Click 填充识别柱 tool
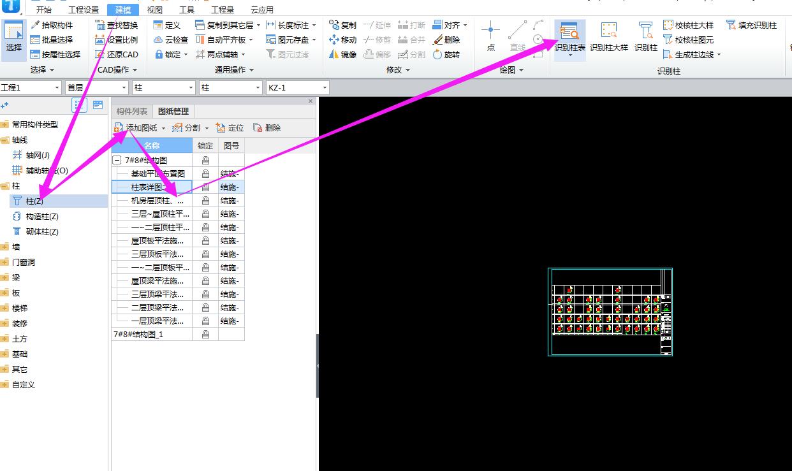This screenshot has height=471, width=792. click(752, 25)
